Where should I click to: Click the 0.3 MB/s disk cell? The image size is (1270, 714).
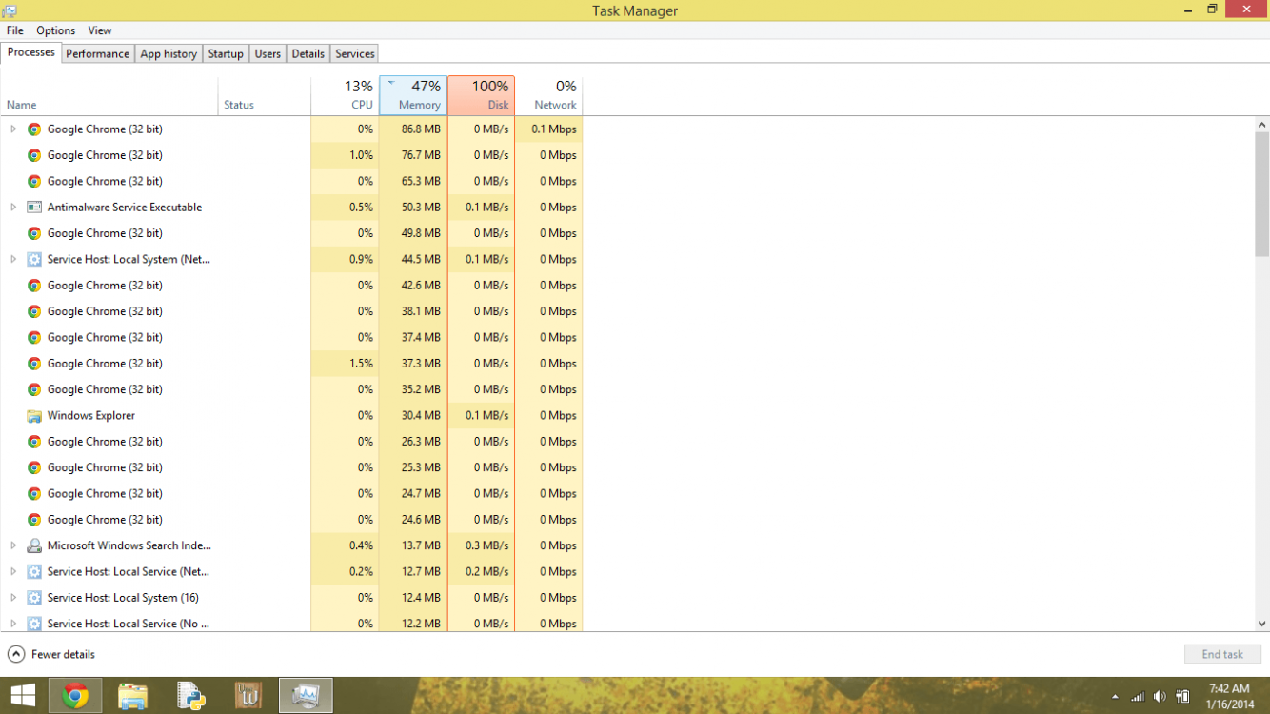pyautogui.click(x=481, y=545)
